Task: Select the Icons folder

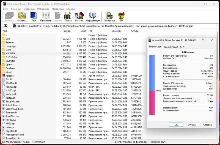Action: [8, 50]
